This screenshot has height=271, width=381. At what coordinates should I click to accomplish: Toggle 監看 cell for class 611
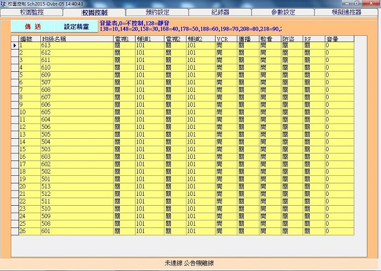(270, 60)
